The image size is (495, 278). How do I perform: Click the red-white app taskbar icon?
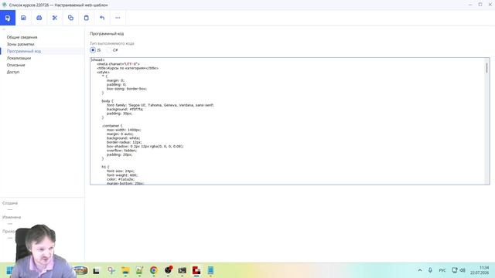196,270
